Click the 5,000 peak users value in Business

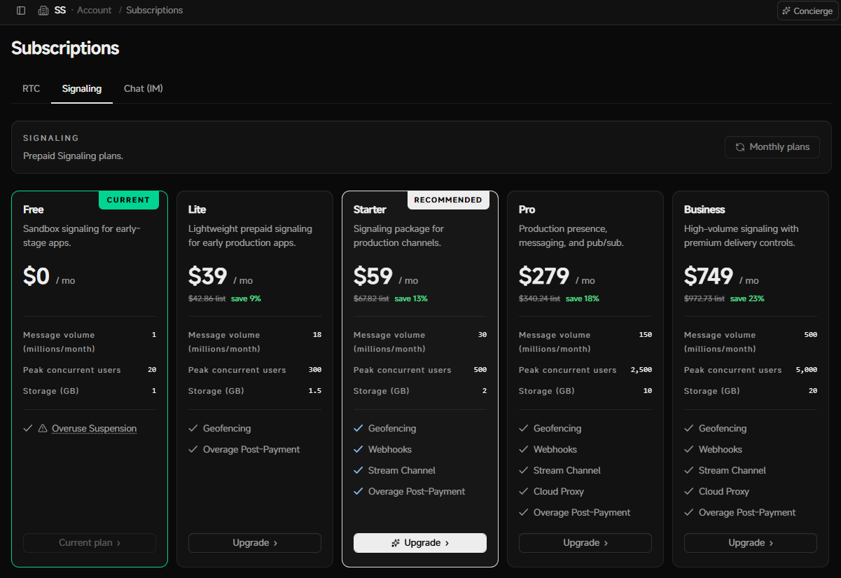coord(806,370)
